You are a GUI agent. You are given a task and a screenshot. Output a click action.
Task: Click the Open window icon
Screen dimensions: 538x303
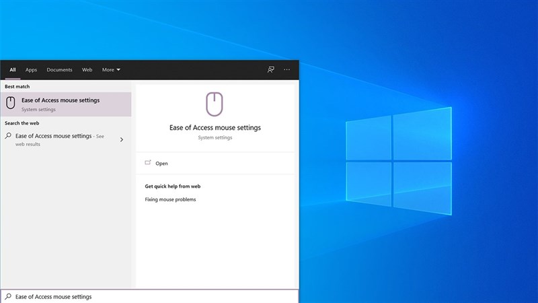point(148,162)
